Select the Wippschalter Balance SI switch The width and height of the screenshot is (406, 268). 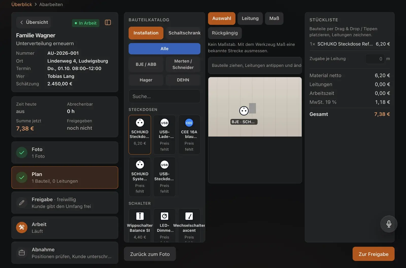(x=140, y=225)
